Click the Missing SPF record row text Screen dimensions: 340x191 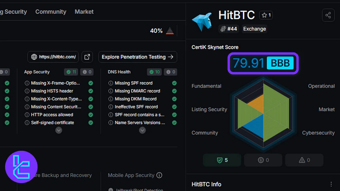point(134,83)
